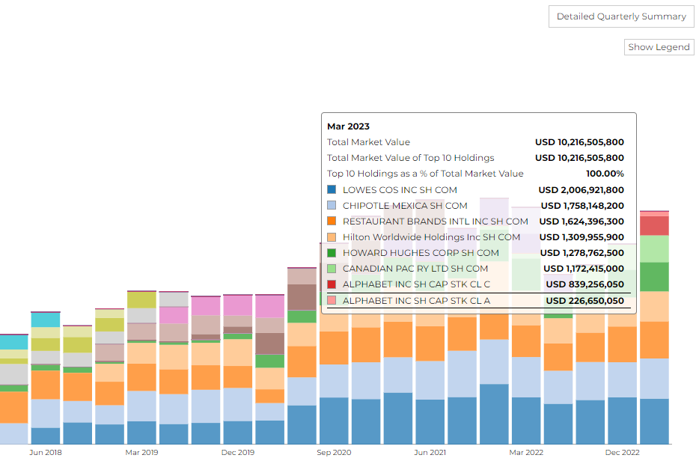Click the Alphabet CL C red swatch
The width and height of the screenshot is (699, 464).
click(x=332, y=284)
